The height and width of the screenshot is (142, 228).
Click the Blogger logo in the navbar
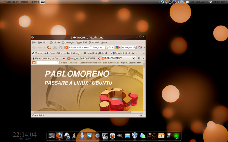[34, 63]
